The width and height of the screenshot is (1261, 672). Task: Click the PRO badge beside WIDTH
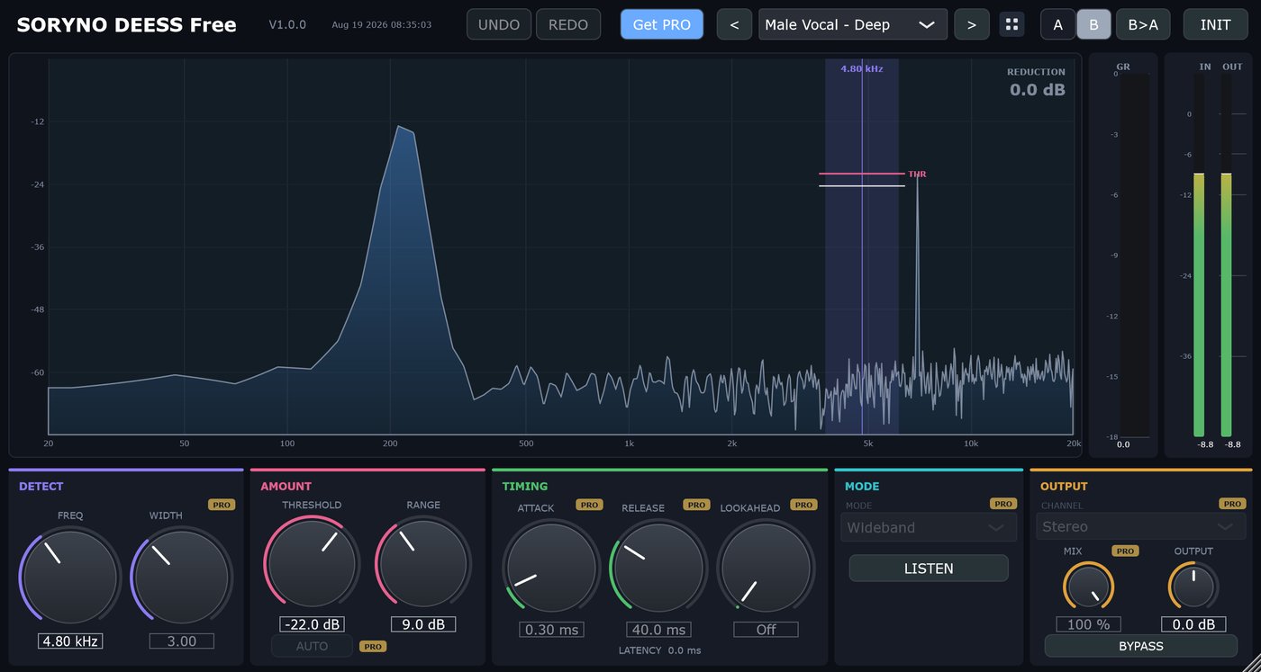(222, 505)
